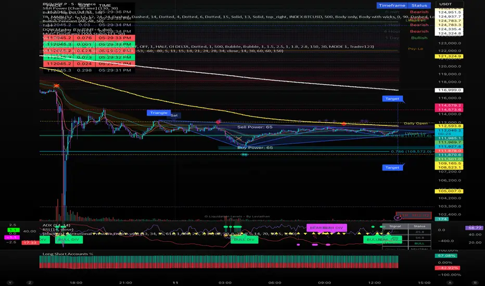Click the Timeframe table header

(392, 5)
